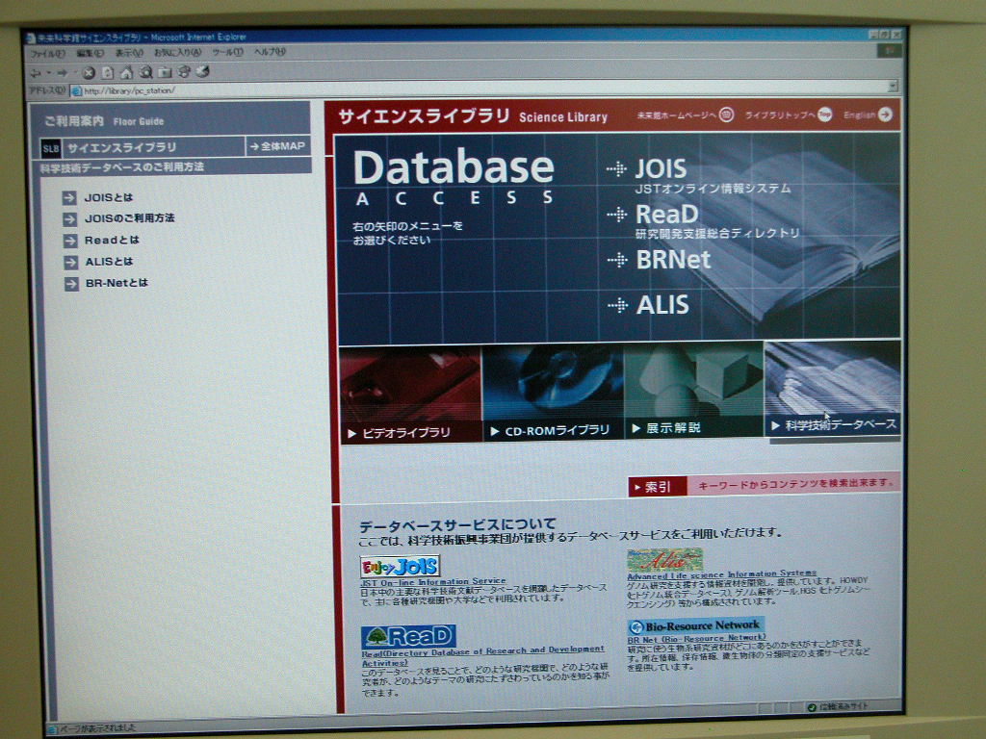This screenshot has height=739, width=986.
Task: Open the Search pane magnifier icon
Action: point(146,72)
